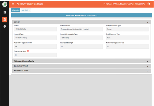
Task: Open the dashboard grid sidebar icon
Action: [x=5, y=12]
